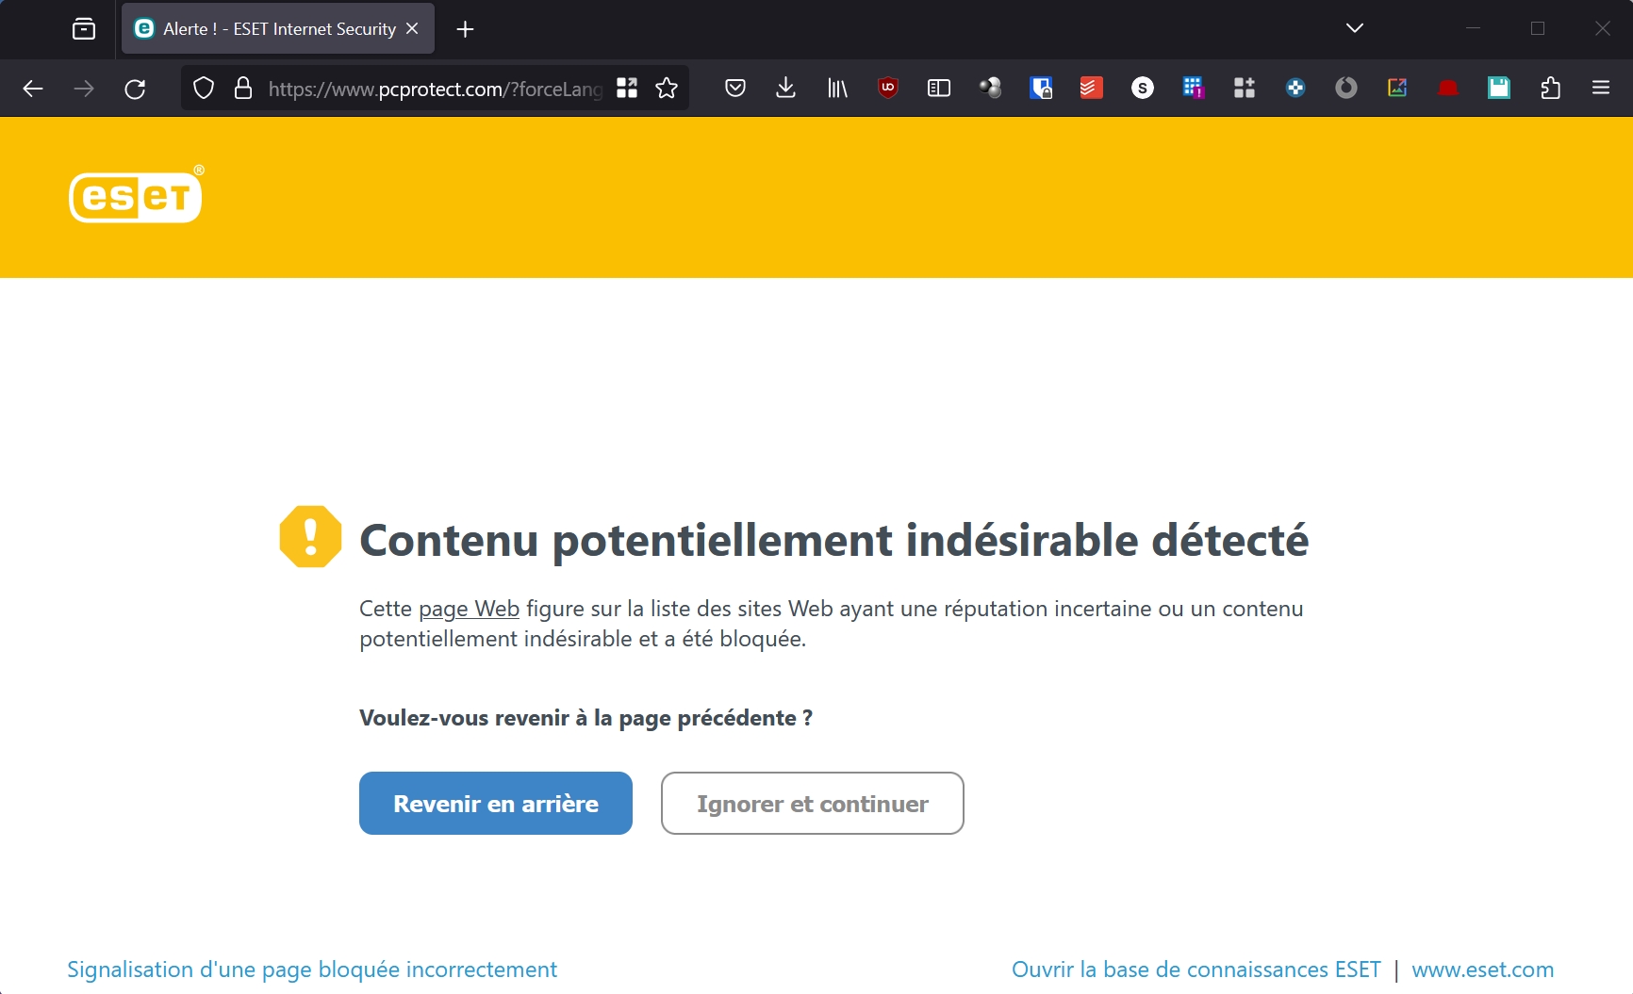Screen dimensions: 1633x994
Task: Open the www.eset.com link
Action: pyautogui.click(x=1482, y=970)
